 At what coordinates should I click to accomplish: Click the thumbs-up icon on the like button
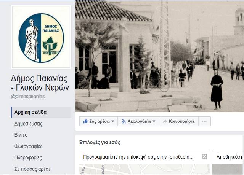pos(85,121)
